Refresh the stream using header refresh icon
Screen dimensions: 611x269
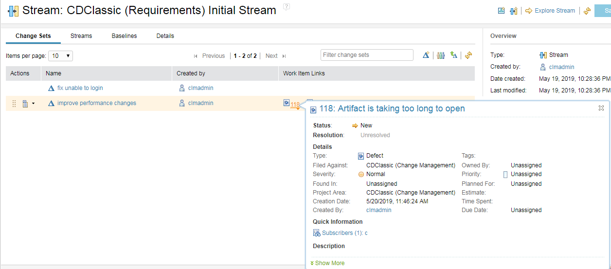587,11
